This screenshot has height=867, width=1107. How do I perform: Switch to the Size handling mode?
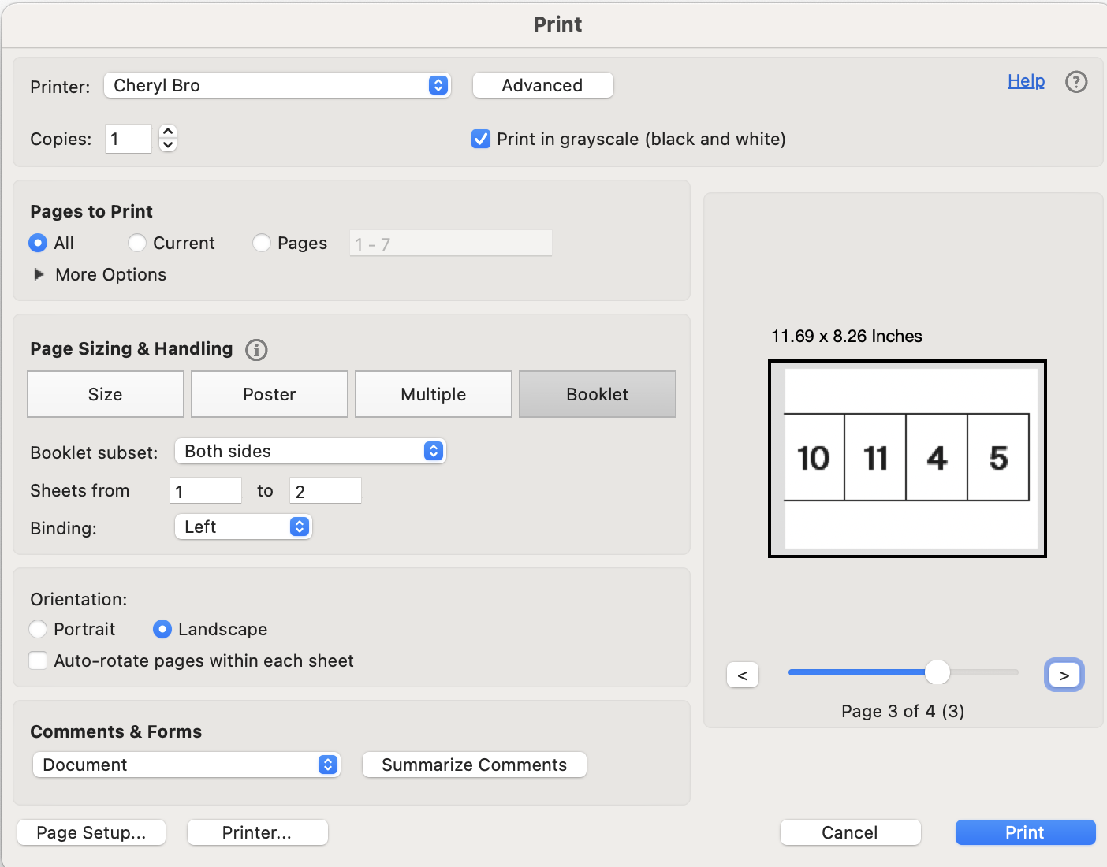(x=105, y=394)
